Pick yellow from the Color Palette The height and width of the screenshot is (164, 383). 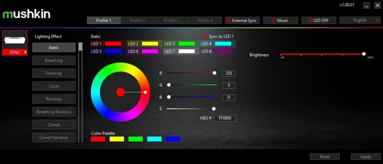(117, 139)
